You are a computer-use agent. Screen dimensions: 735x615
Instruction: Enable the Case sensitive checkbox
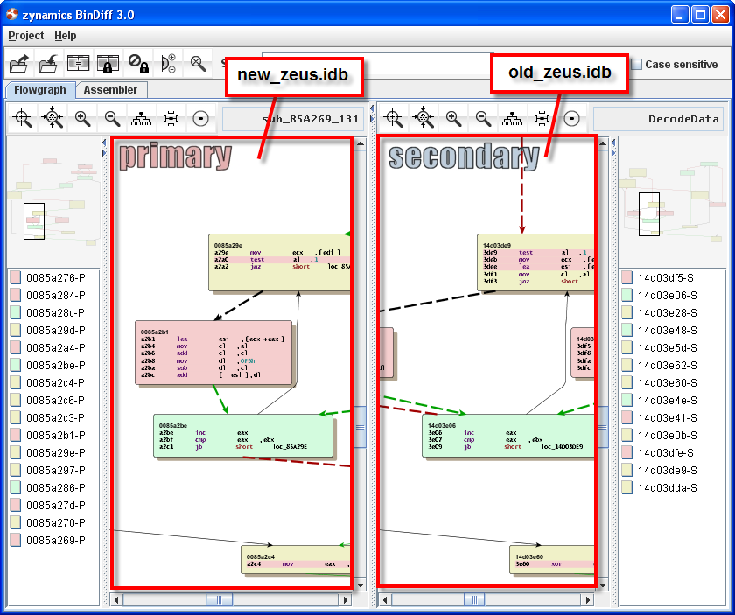click(637, 64)
